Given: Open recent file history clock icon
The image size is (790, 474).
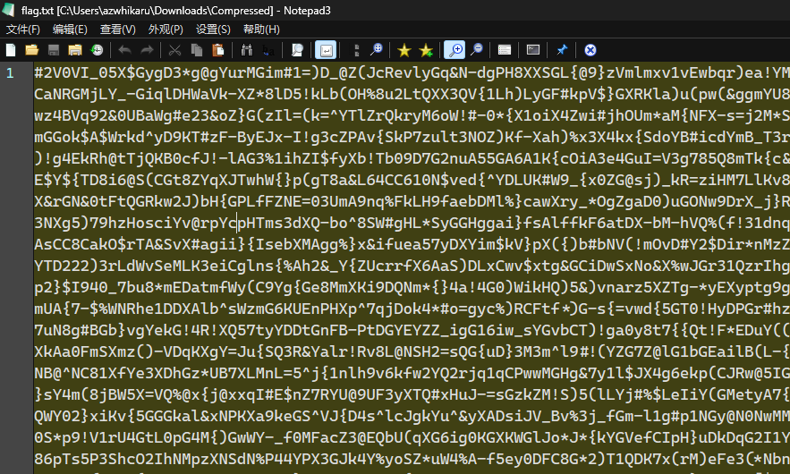Looking at the screenshot, I should pyautogui.click(x=97, y=50).
